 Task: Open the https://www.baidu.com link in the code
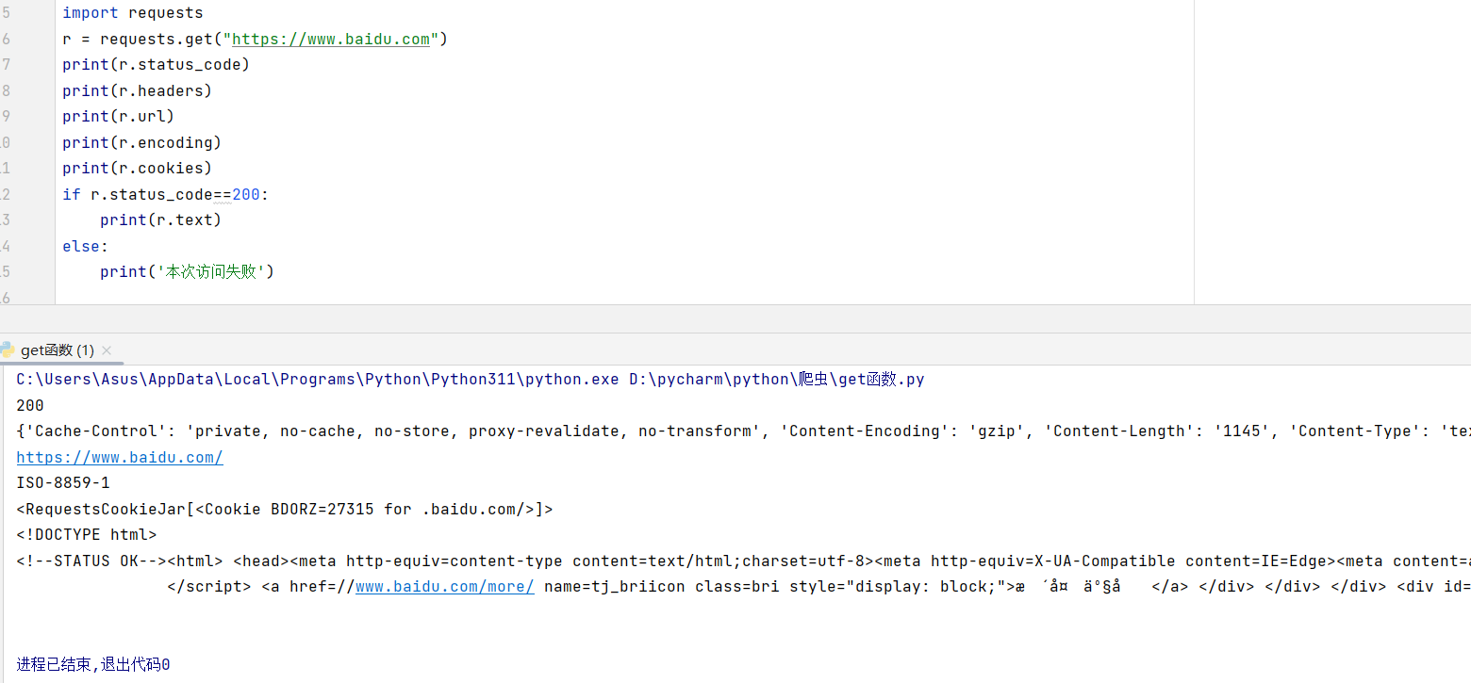click(x=331, y=40)
